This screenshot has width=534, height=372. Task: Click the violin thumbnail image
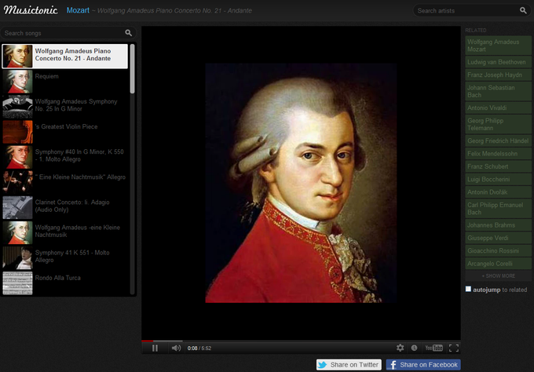tap(18, 132)
